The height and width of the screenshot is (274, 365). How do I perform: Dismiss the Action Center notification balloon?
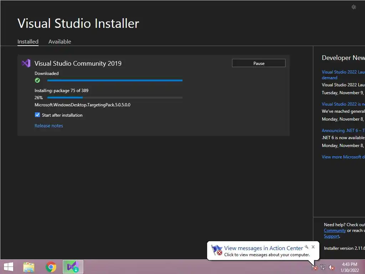tap(313, 247)
